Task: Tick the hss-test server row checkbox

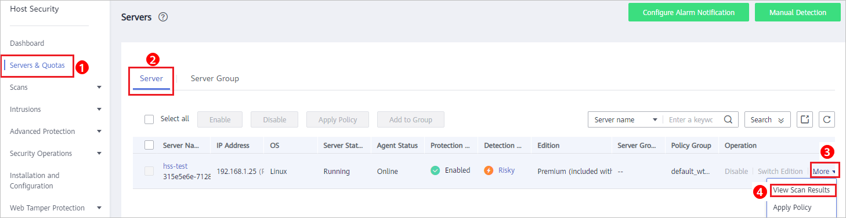Action: pos(149,171)
